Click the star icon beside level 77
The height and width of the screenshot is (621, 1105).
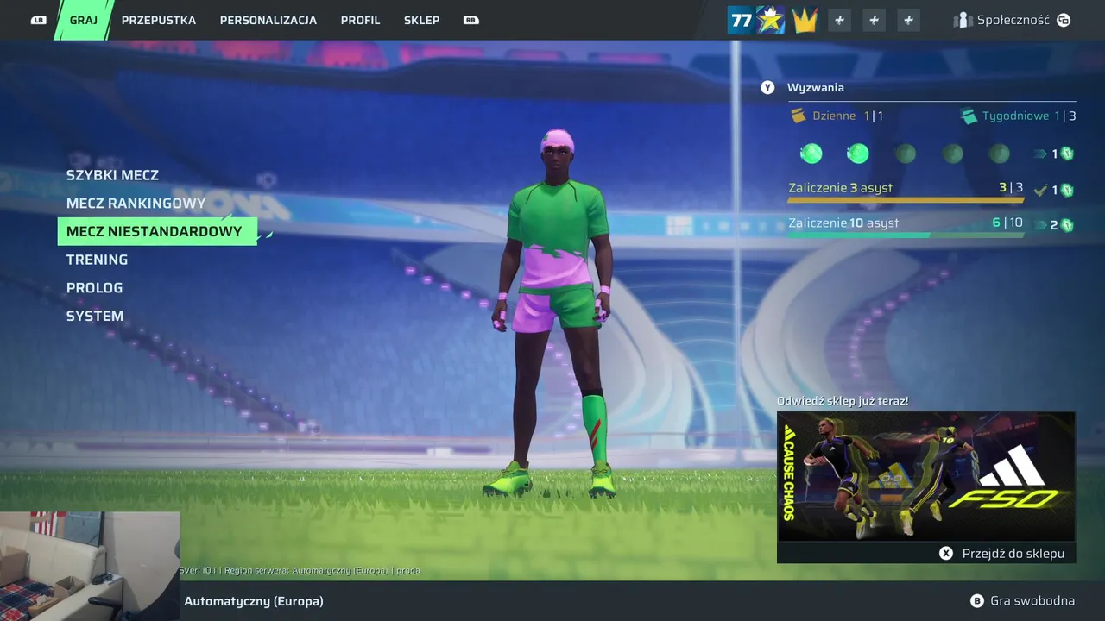pyautogui.click(x=770, y=20)
